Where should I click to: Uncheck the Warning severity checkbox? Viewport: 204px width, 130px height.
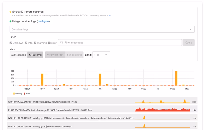point(35,43)
